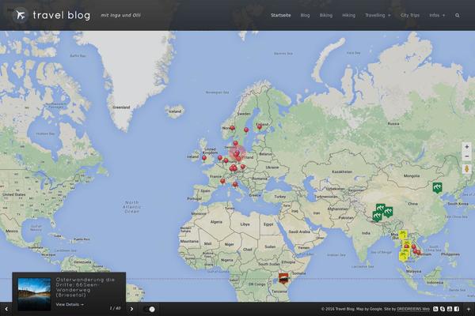
Task: Open the Facebook icon in footer
Action: [457, 309]
